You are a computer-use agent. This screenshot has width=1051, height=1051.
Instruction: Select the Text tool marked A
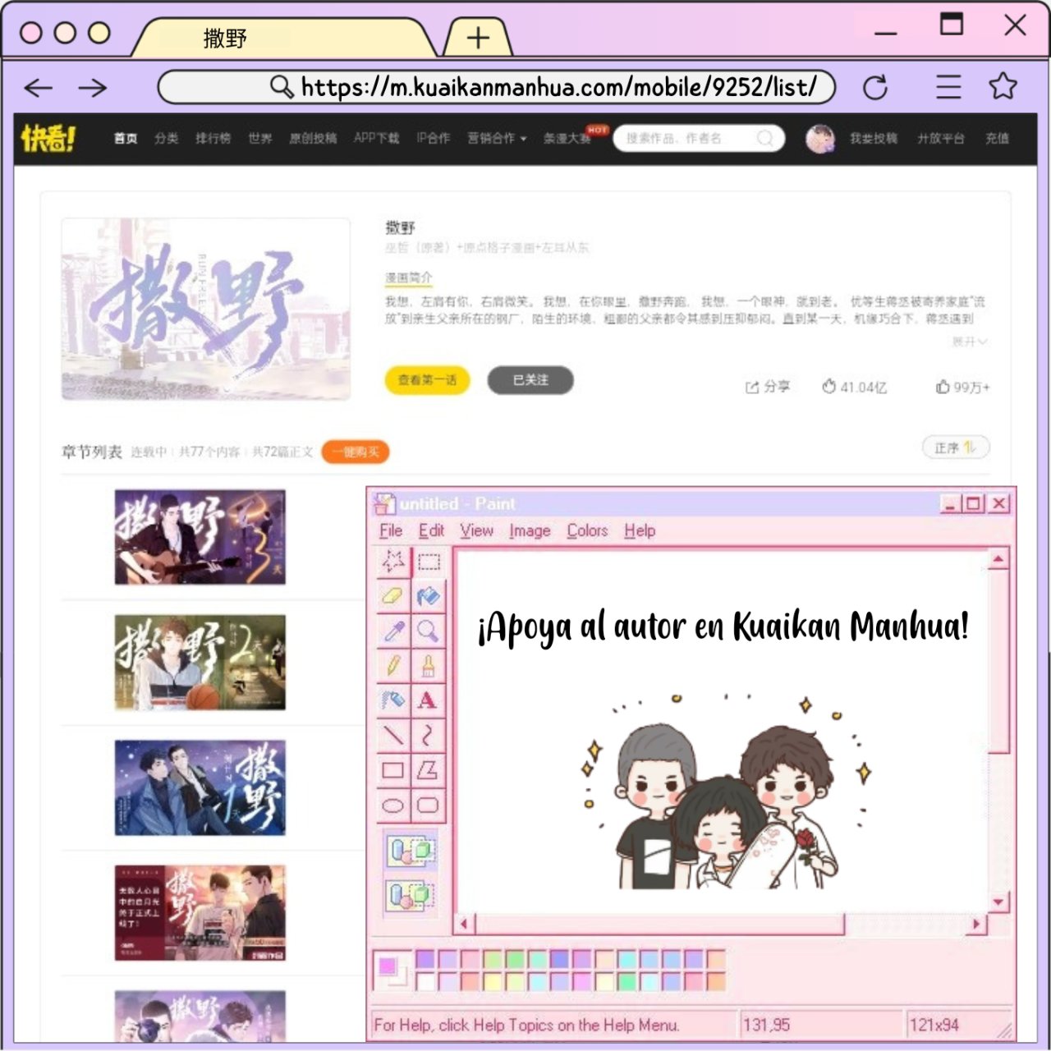coord(429,700)
